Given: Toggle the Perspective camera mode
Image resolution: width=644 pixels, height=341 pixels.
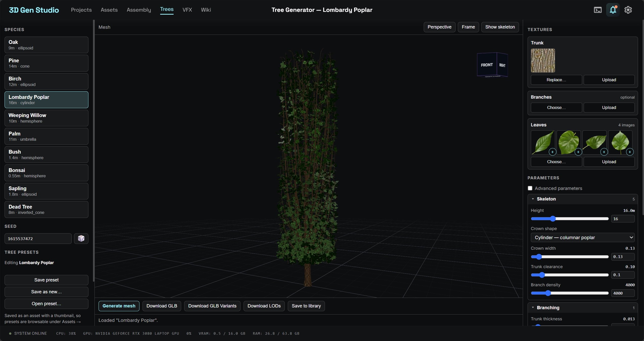Looking at the screenshot, I should [x=439, y=27].
